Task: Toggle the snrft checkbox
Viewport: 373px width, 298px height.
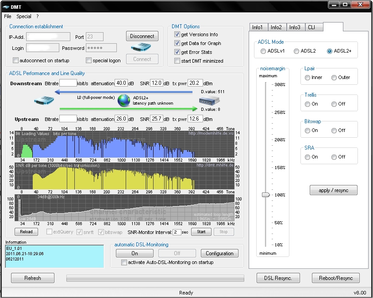Action: click(80, 232)
